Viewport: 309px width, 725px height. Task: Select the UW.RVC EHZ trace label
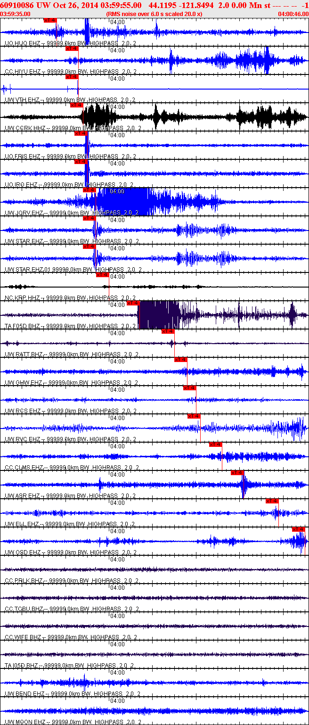click(70, 439)
